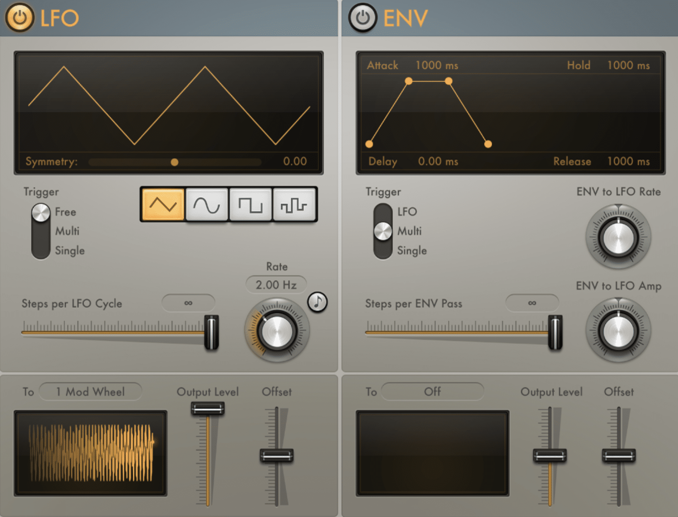Set LFO trigger to Single
678x517 pixels.
(x=70, y=251)
